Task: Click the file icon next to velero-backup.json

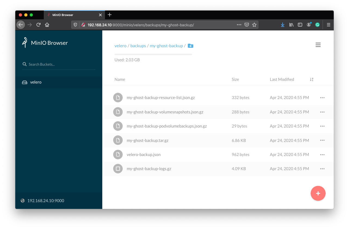Action: coord(118,154)
